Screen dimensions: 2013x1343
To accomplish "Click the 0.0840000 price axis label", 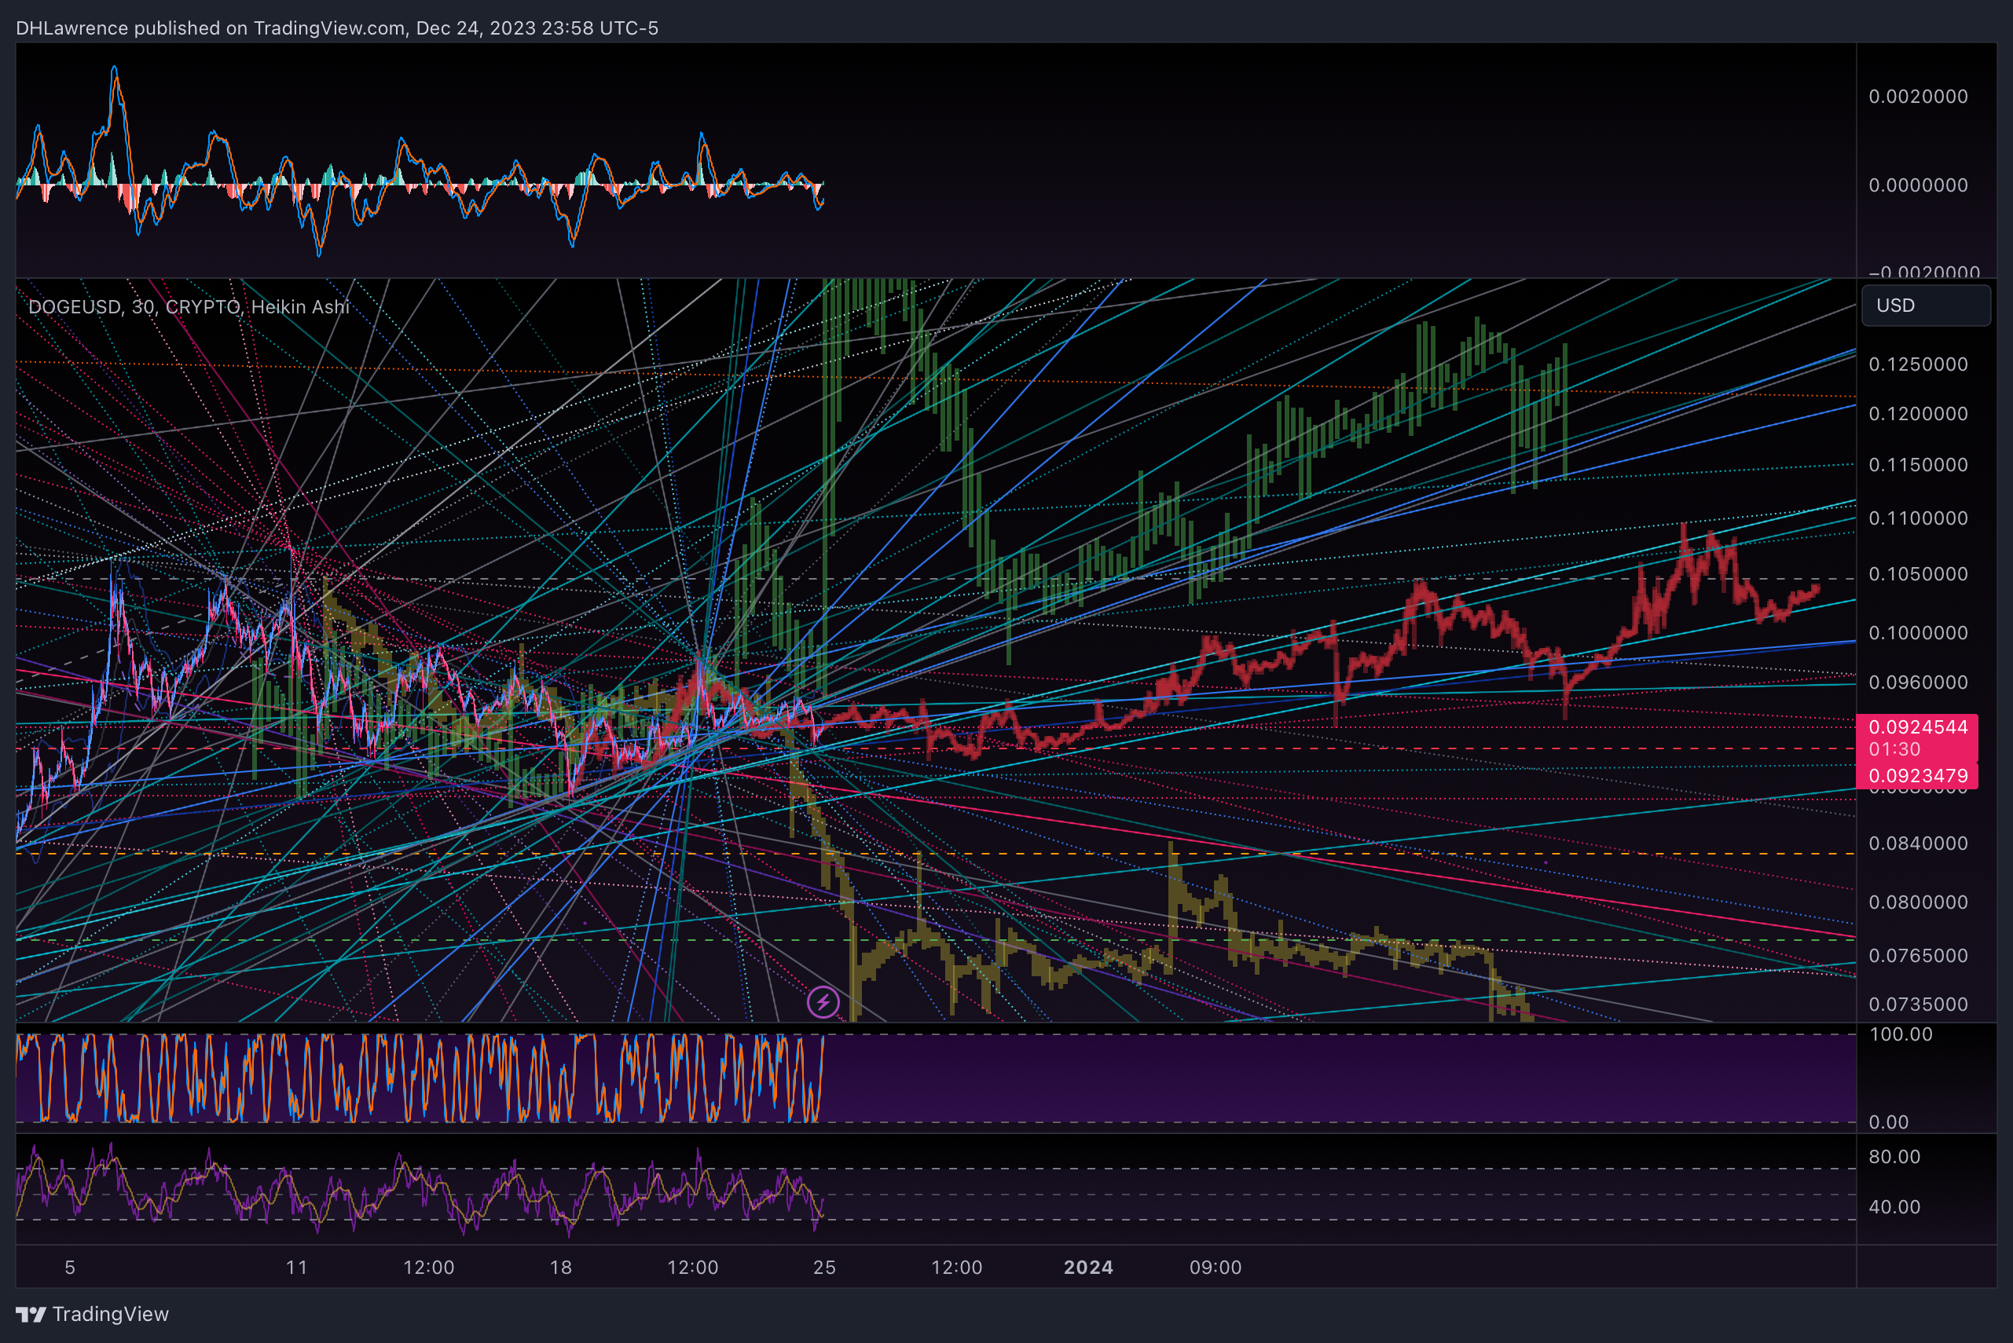I will tap(1918, 844).
